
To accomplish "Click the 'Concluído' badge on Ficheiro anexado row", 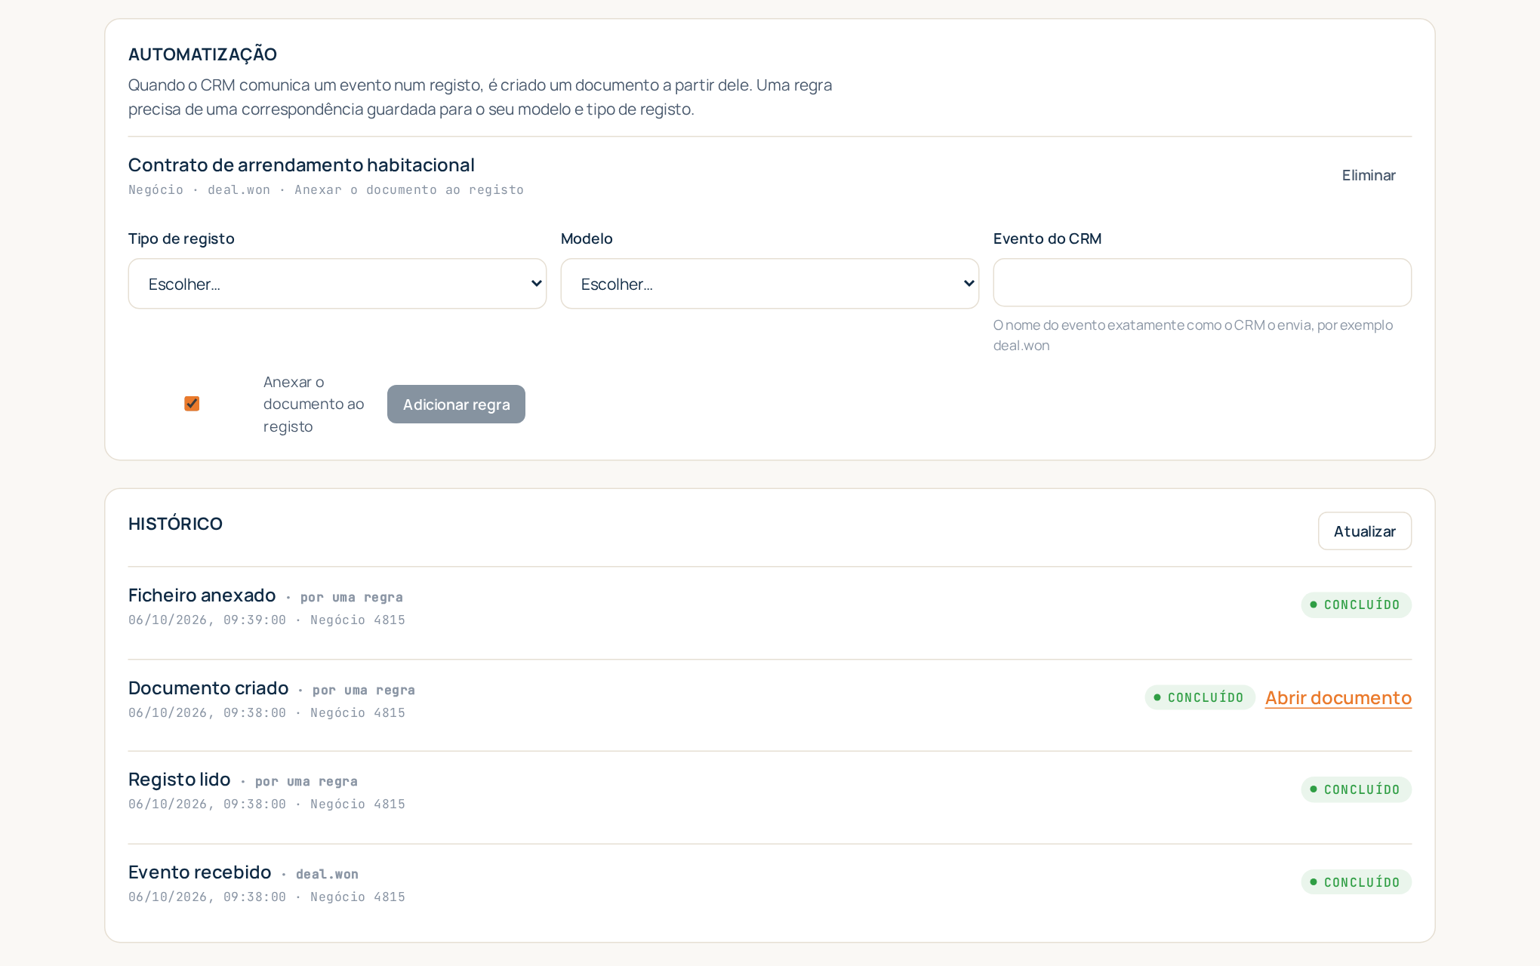I will [x=1356, y=605].
